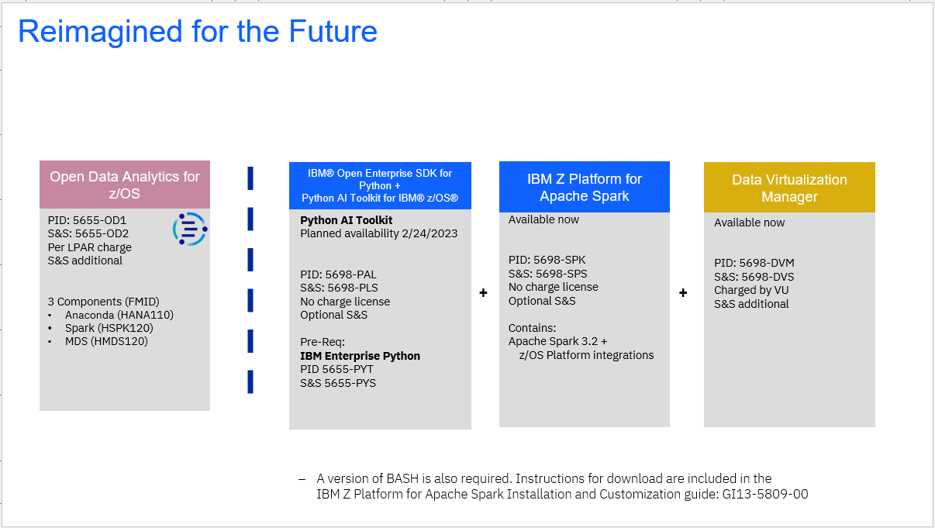Click the plus sign before Data Virtualization Manager
Screen dimensions: 935x528
[682, 293]
